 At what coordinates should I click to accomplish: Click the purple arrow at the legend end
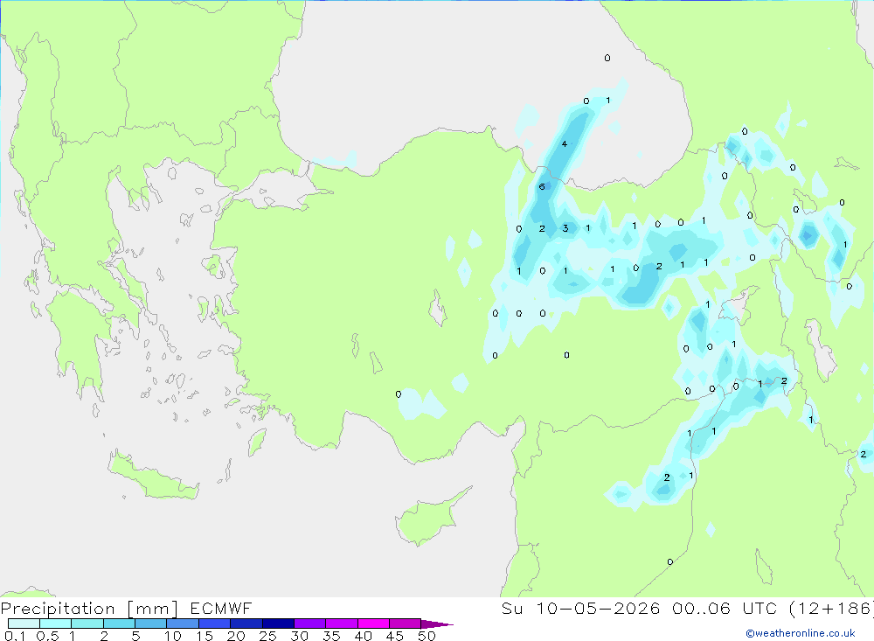tap(436, 624)
